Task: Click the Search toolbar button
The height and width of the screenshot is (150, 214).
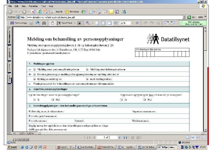Action: click(56, 12)
